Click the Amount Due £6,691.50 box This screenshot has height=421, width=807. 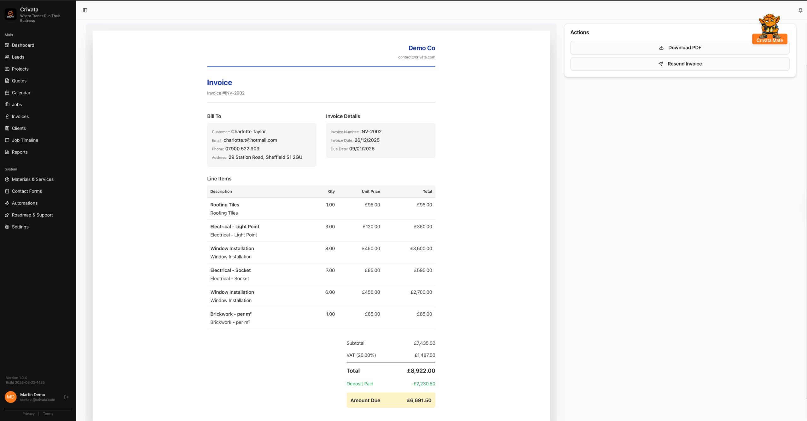point(391,401)
